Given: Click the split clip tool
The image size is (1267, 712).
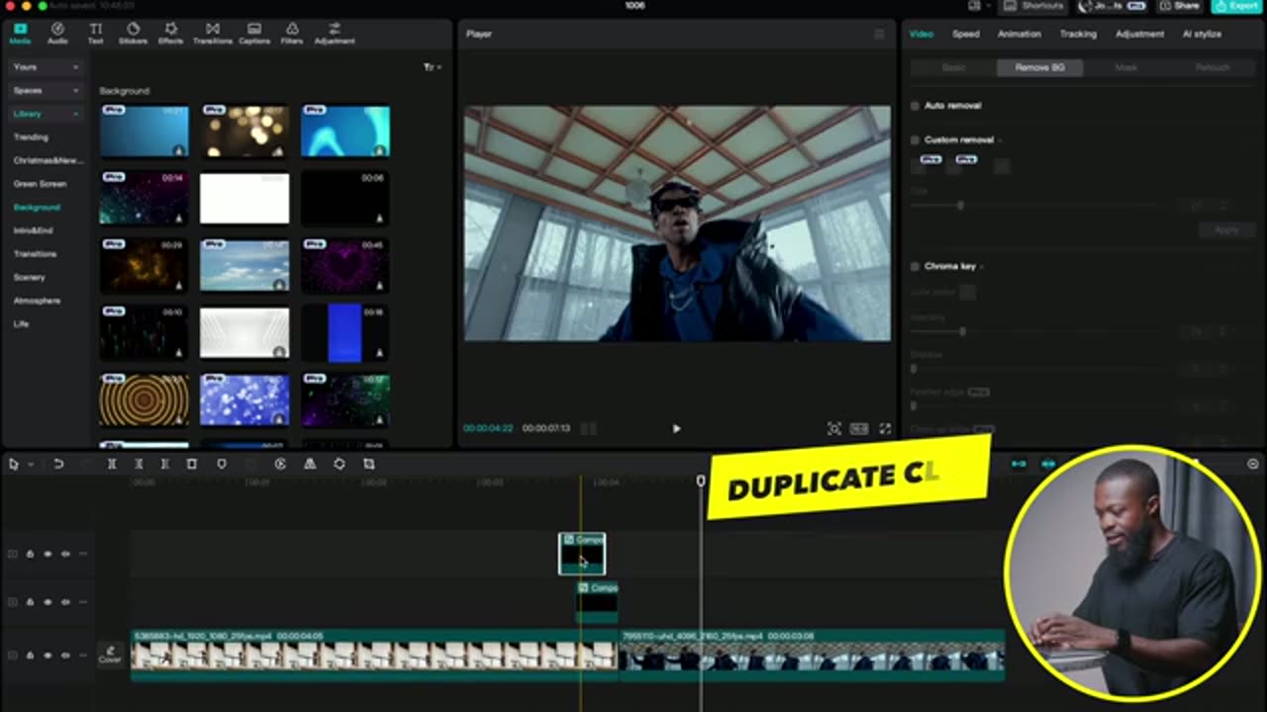Looking at the screenshot, I should coord(112,464).
